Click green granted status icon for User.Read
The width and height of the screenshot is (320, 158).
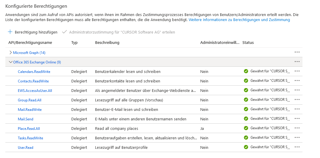(246, 147)
